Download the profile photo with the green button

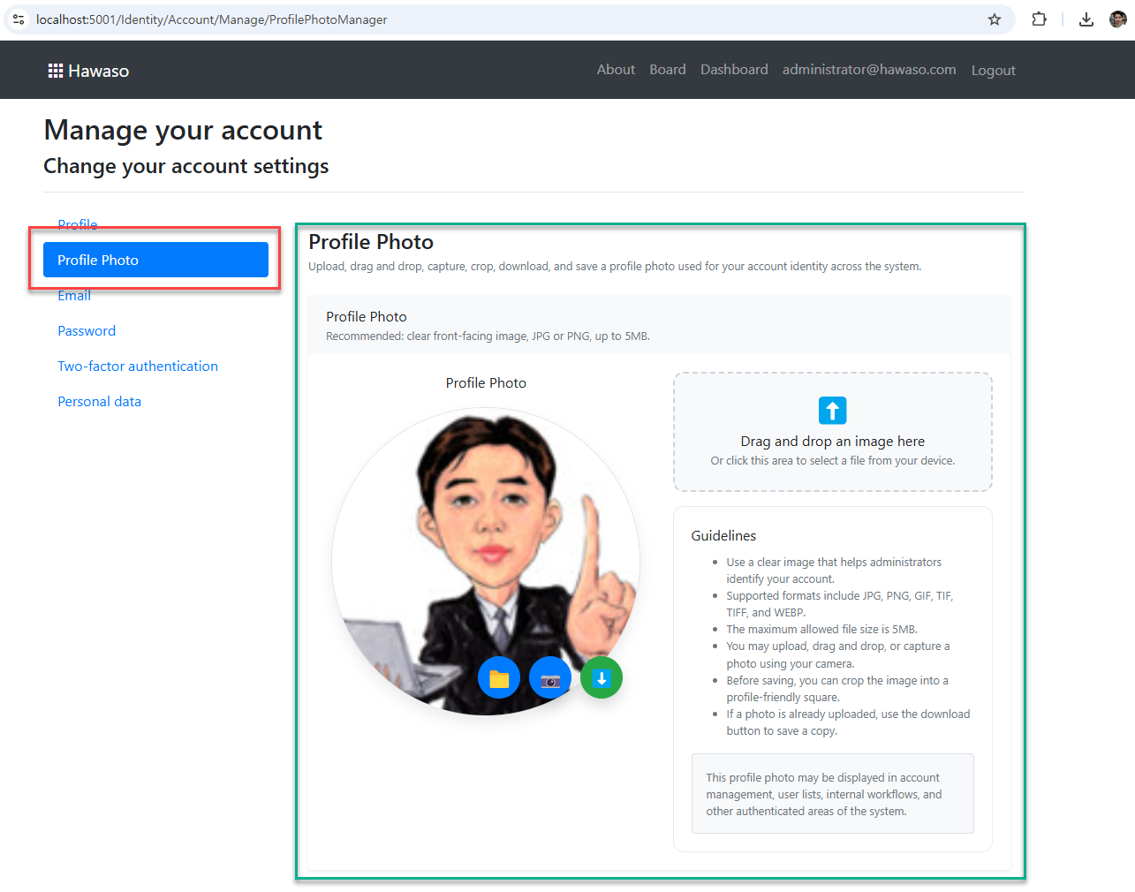602,678
